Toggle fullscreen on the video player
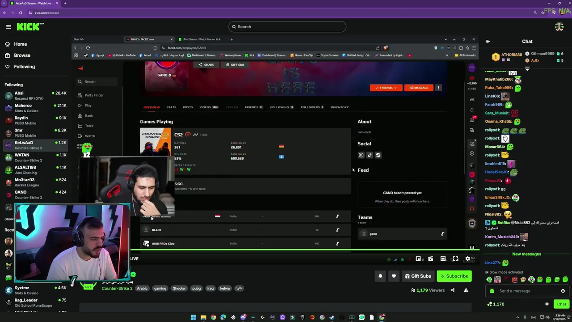 coord(455,259)
